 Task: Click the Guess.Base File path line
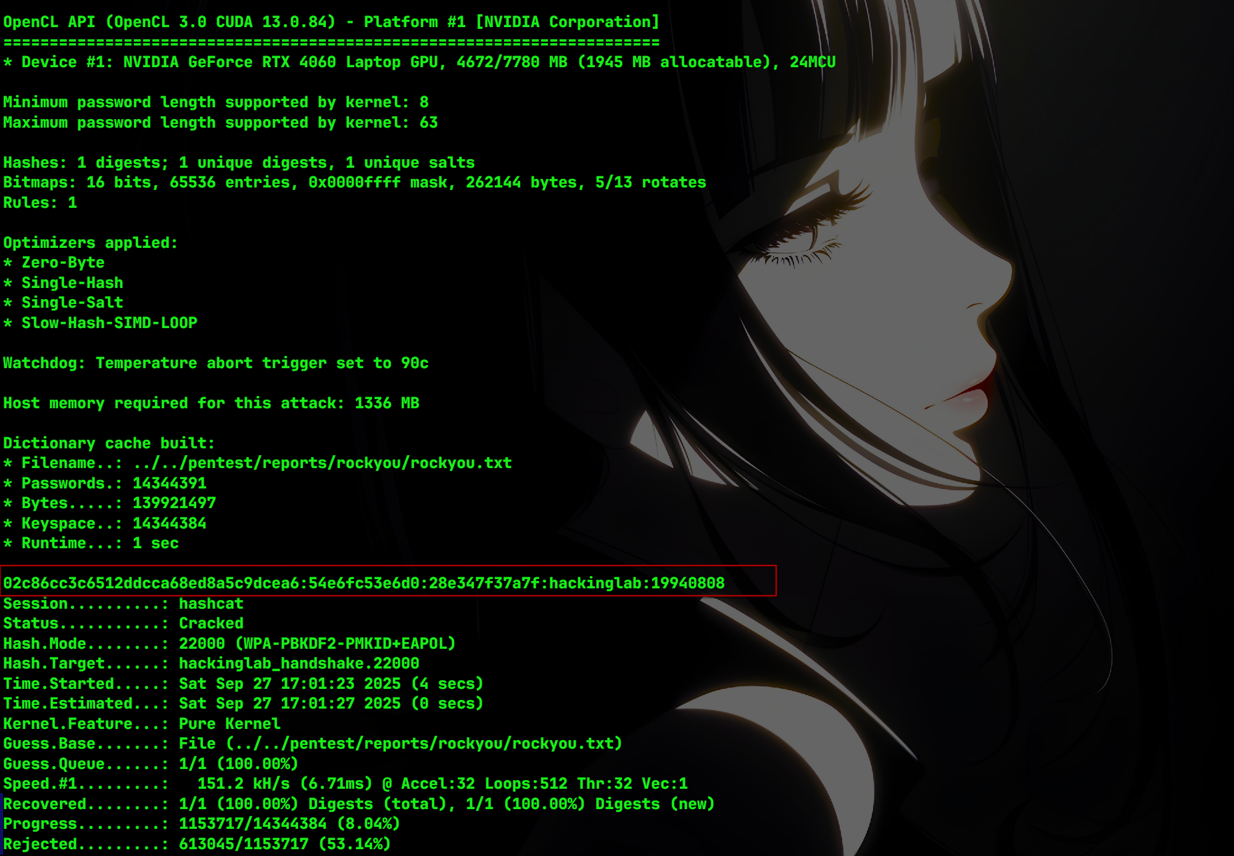[313, 744]
